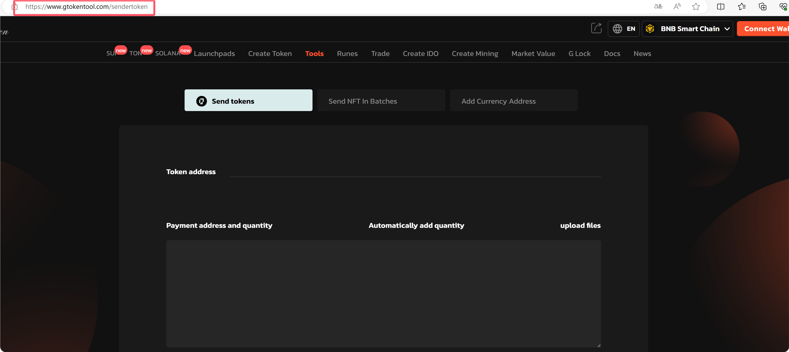Open the TON menu item
Image resolution: width=789 pixels, height=352 pixels.
pos(135,53)
